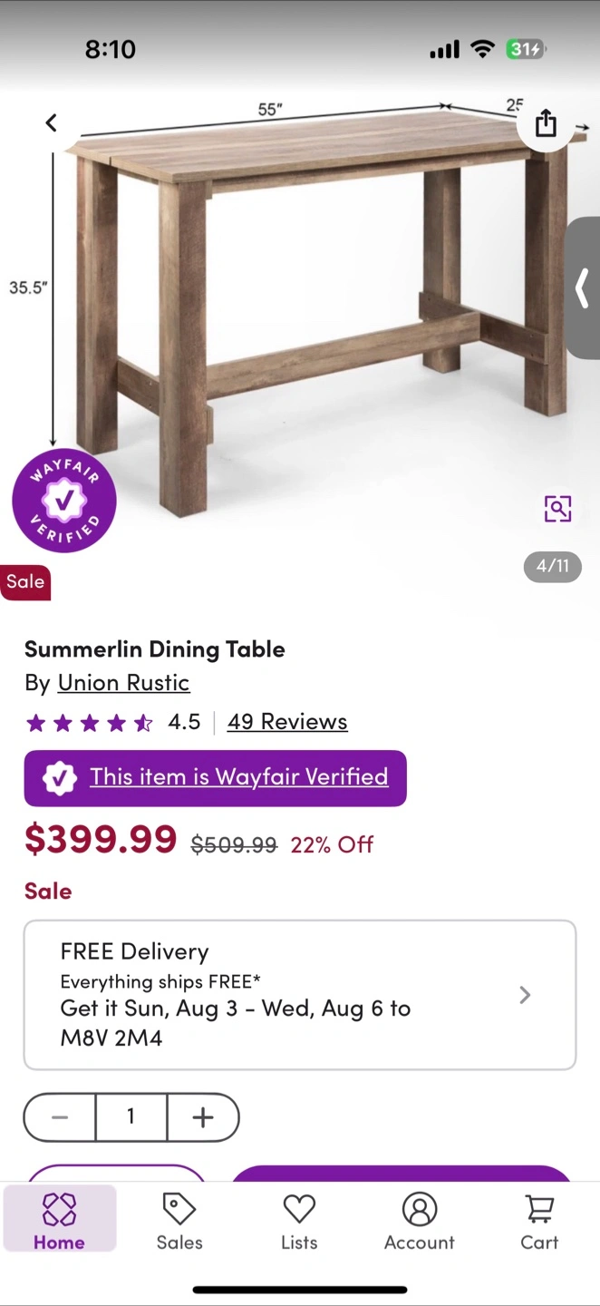This screenshot has height=1306, width=600.
Task: Go to the Account tab
Action: [419, 1221]
